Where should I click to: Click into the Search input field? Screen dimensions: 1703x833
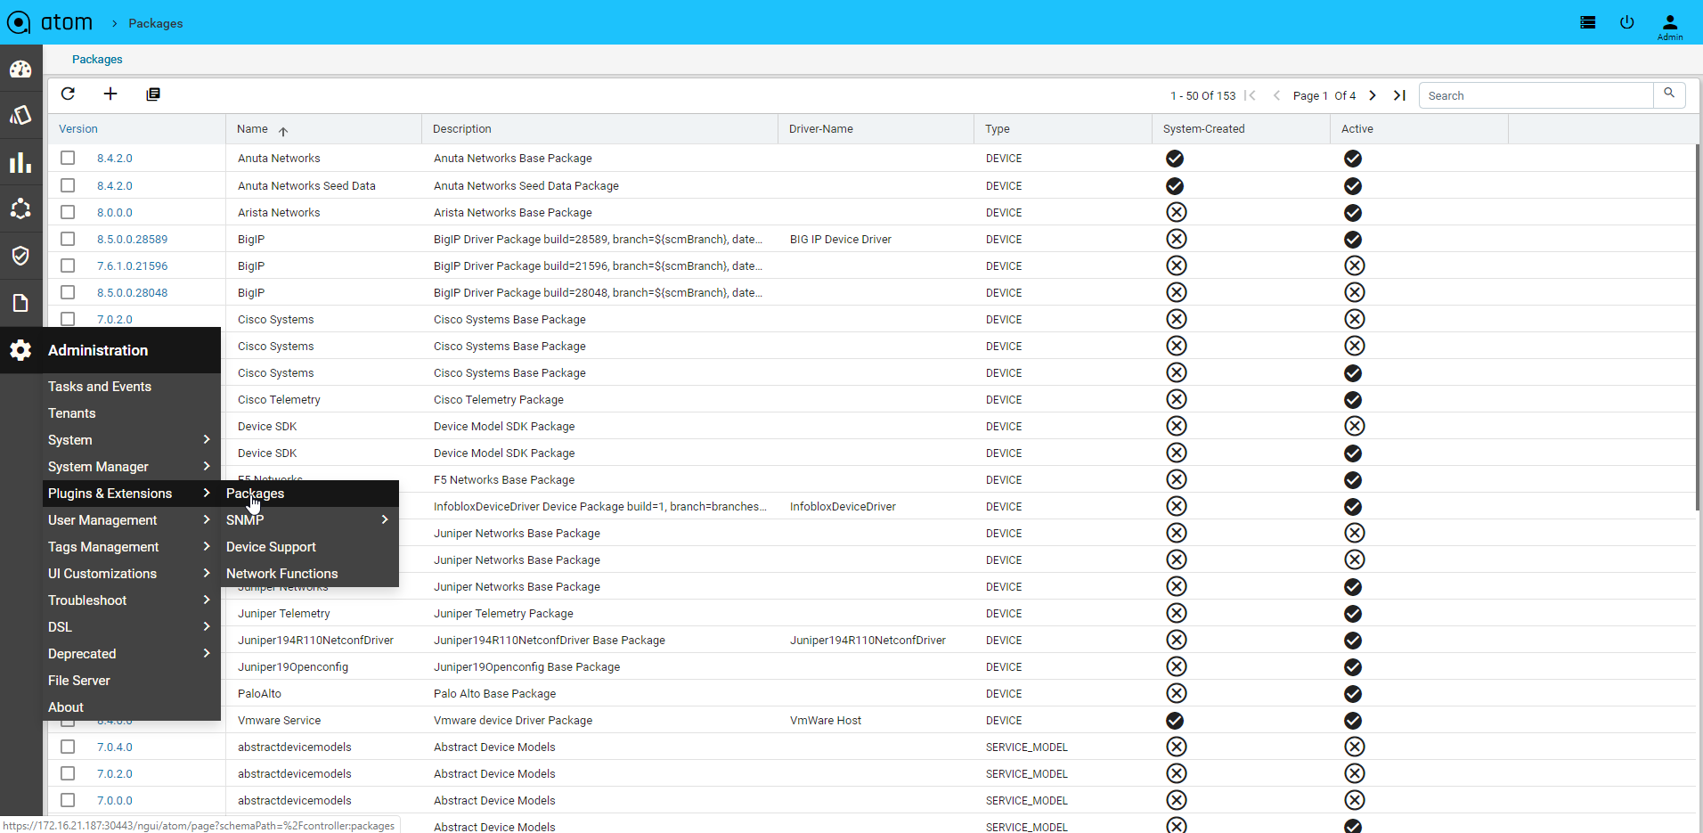coord(1536,95)
